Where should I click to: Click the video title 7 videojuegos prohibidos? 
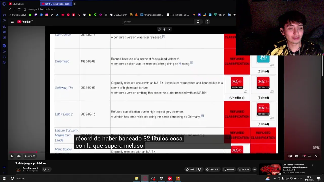(x=31, y=163)
